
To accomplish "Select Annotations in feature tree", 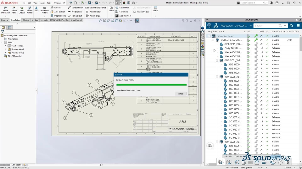I will (11, 39).
